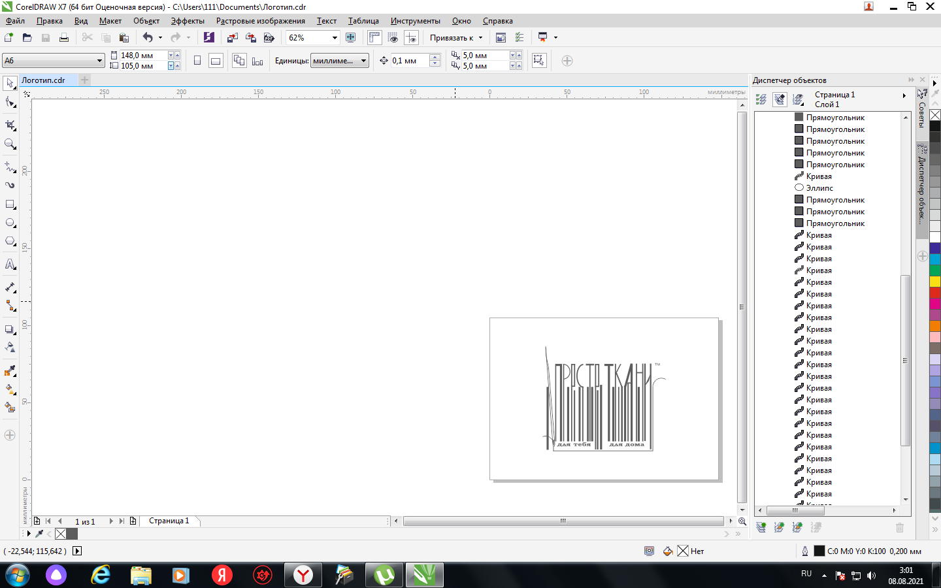Click New Layer button in Object Manager
Viewport: 941px width, 588px height.
761,527
